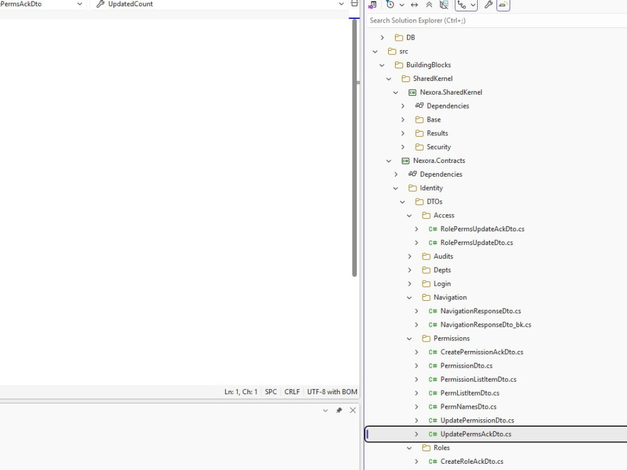Select PermNamesDto.cs file
This screenshot has height=470, width=627.
click(x=468, y=407)
